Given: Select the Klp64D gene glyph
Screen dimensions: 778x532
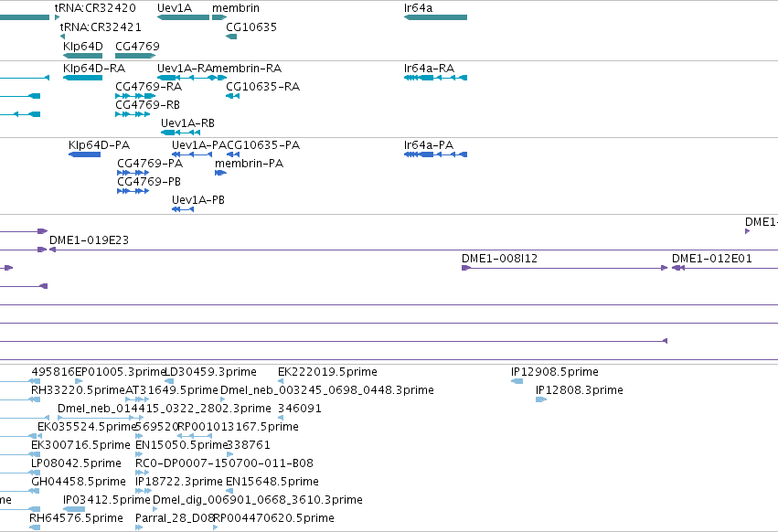Looking at the screenshot, I should 83,56.
